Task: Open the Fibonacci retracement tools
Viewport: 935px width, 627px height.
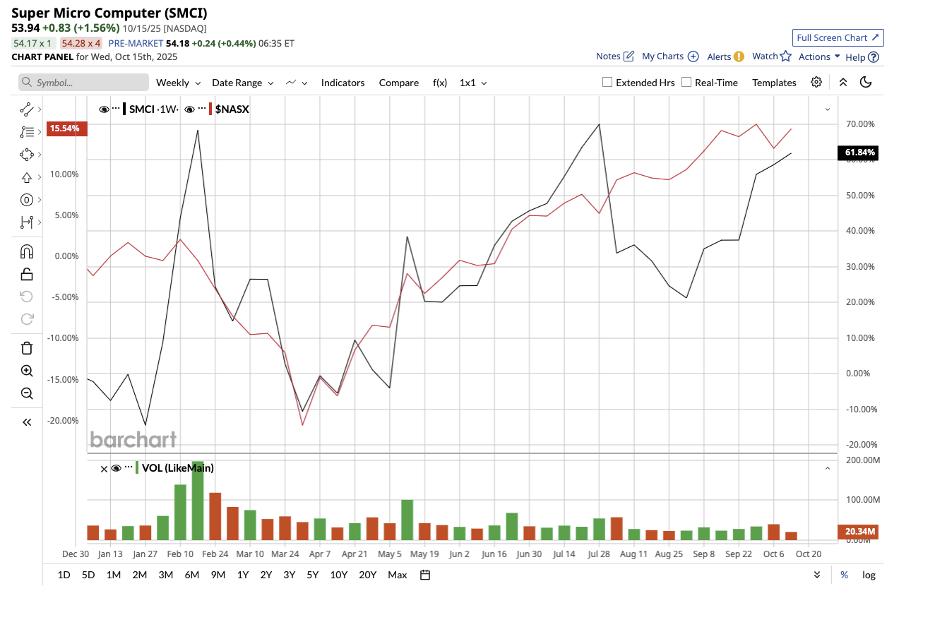Action: click(x=27, y=132)
